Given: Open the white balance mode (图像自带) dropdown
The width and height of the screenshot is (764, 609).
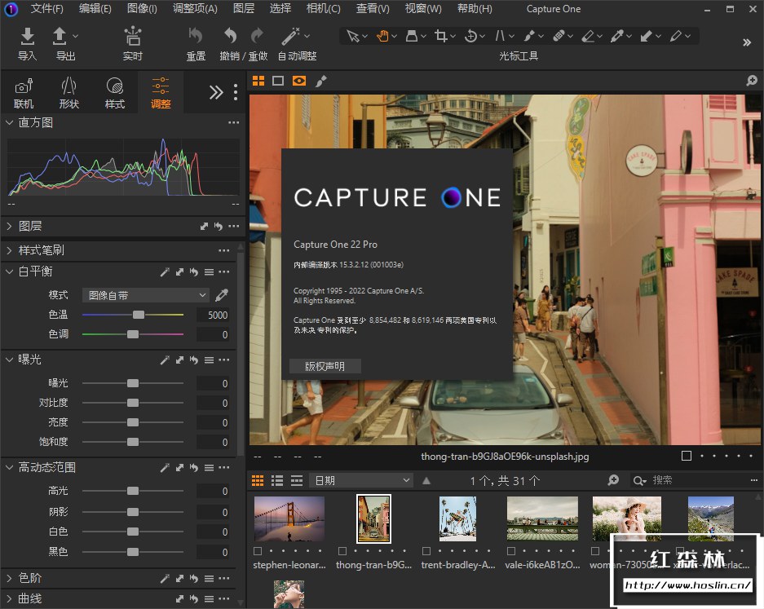Looking at the screenshot, I should 146,295.
